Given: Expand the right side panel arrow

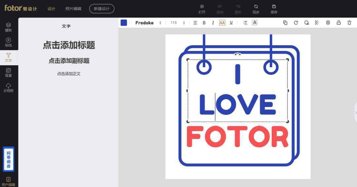Looking at the screenshot, I should click(356, 112).
